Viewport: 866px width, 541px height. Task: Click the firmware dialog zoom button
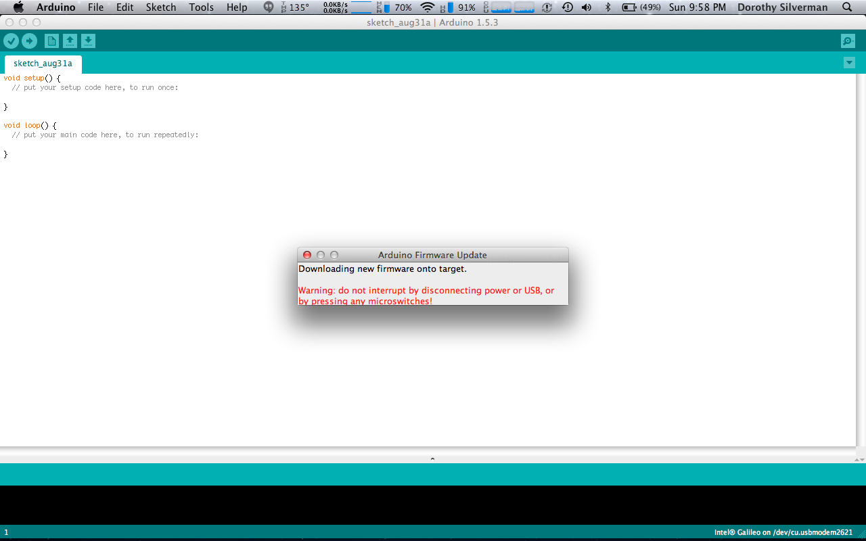click(334, 255)
